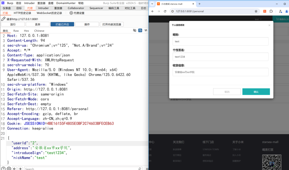The width and height of the screenshot is (289, 170).
Task: Bookmark the page with star icon
Action: 256,11
